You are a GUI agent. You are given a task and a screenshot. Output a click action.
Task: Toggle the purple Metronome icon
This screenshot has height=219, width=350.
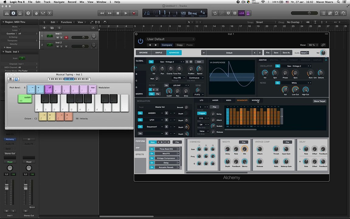click(248, 13)
